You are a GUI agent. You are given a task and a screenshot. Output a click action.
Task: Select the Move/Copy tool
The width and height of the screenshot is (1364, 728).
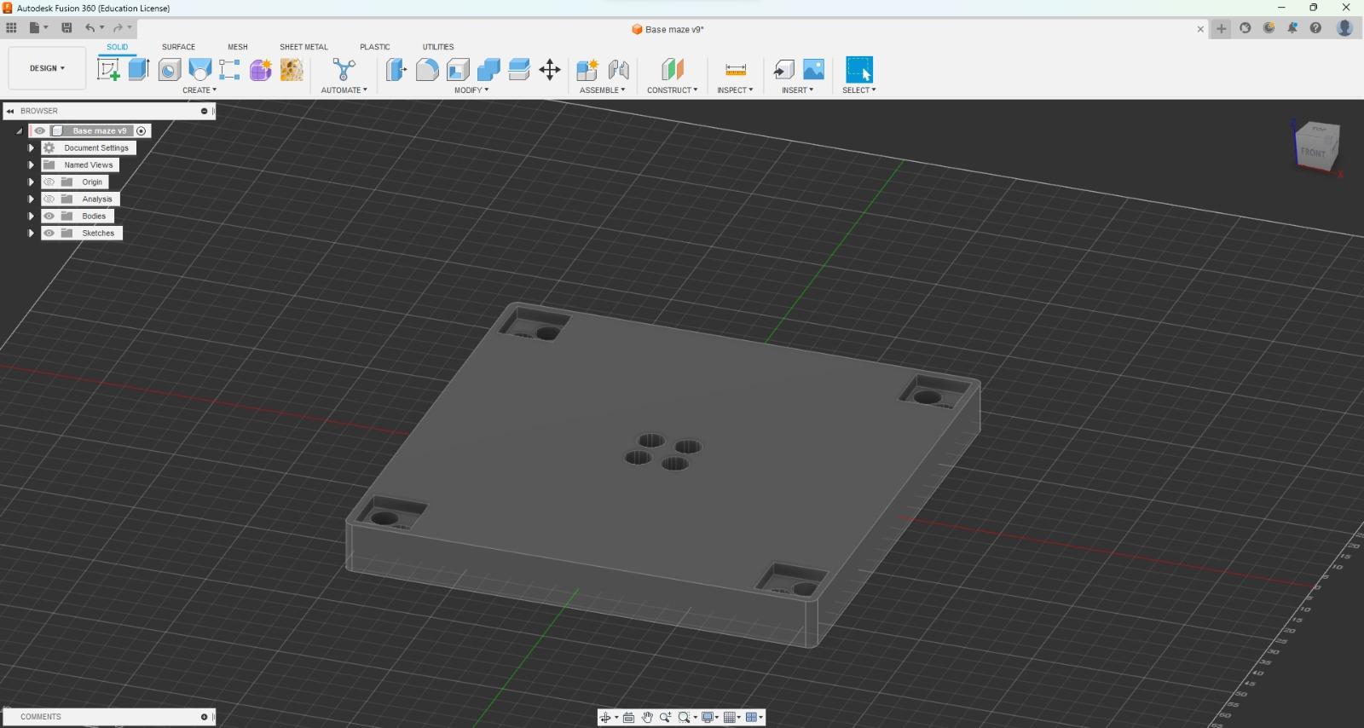550,70
